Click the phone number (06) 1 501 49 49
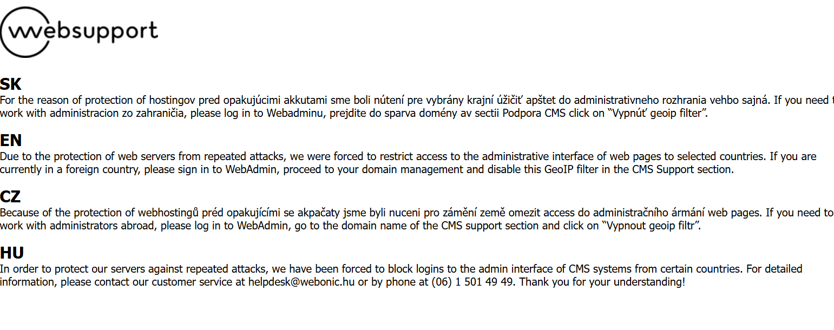 click(x=472, y=282)
